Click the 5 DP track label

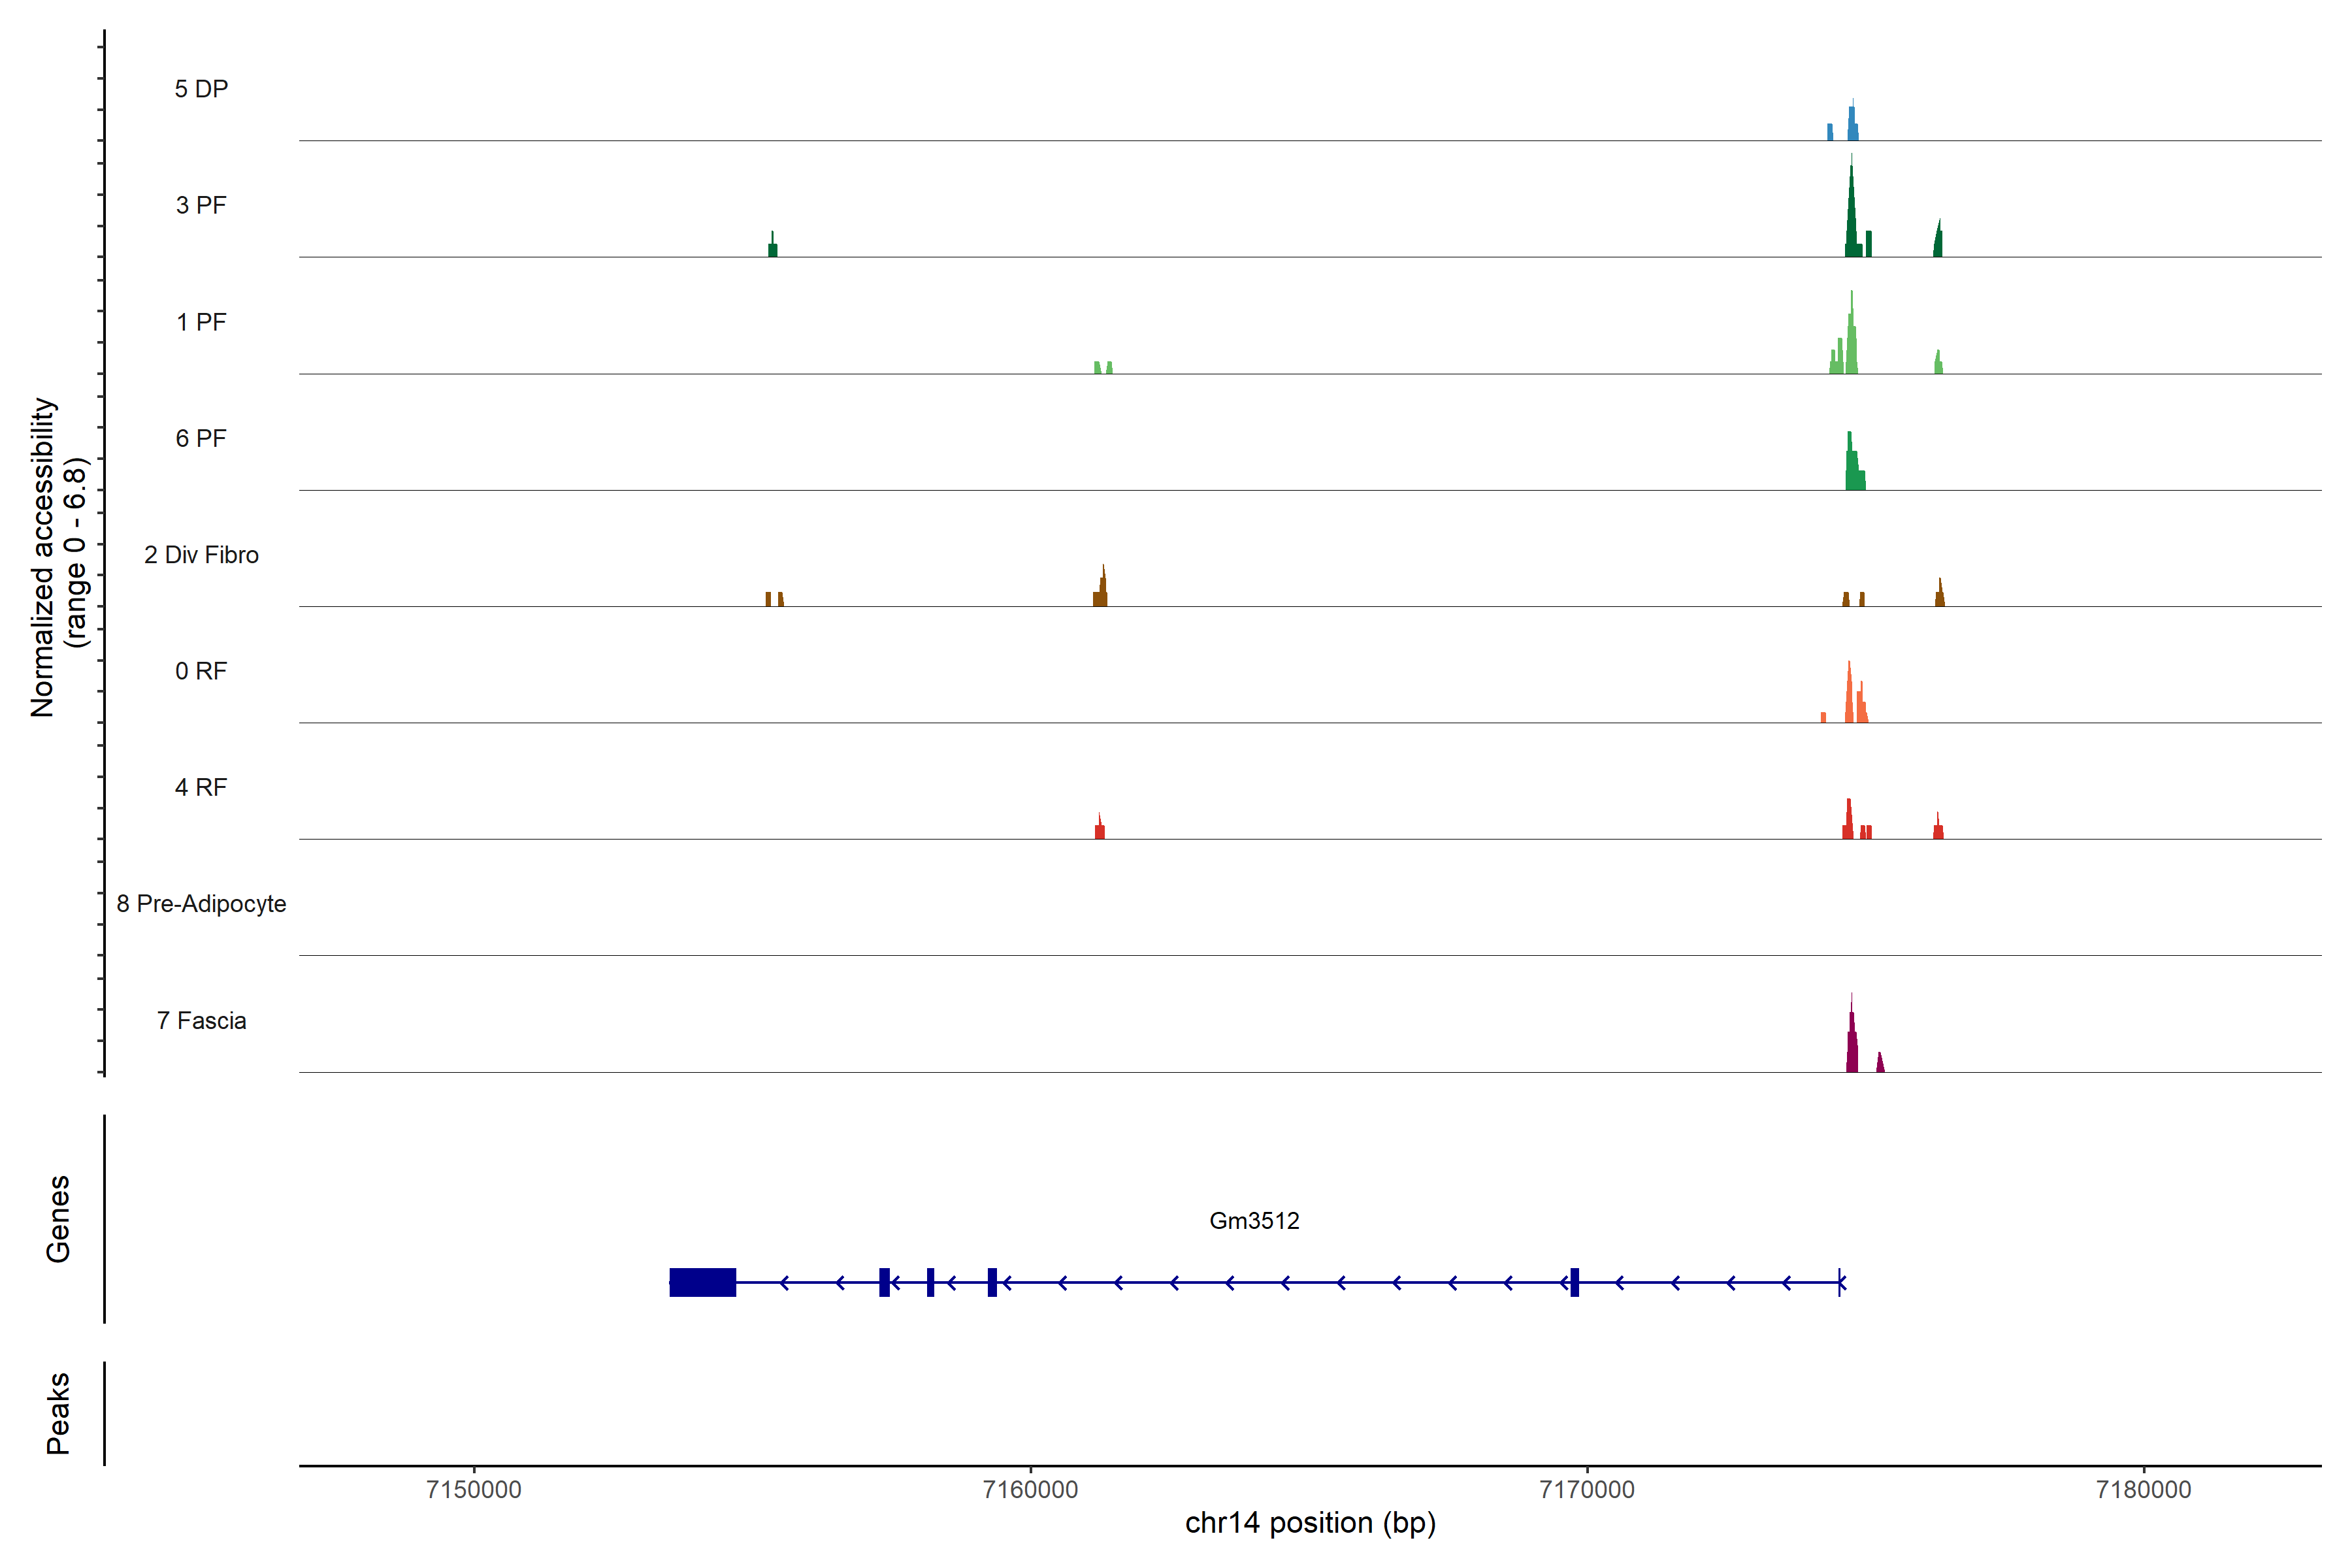coord(201,89)
